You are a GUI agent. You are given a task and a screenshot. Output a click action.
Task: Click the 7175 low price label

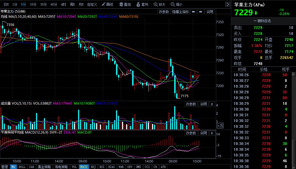pyautogui.click(x=184, y=96)
